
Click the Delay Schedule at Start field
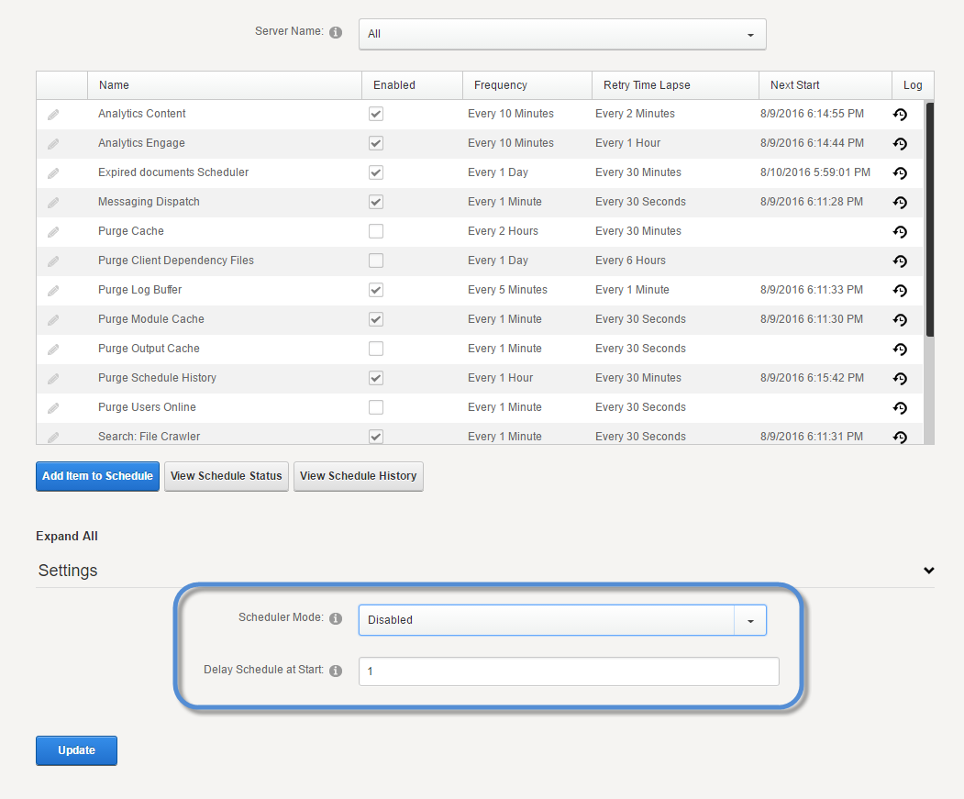pos(569,671)
